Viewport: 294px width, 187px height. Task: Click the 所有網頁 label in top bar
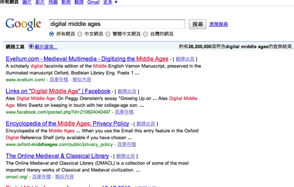(9, 2)
